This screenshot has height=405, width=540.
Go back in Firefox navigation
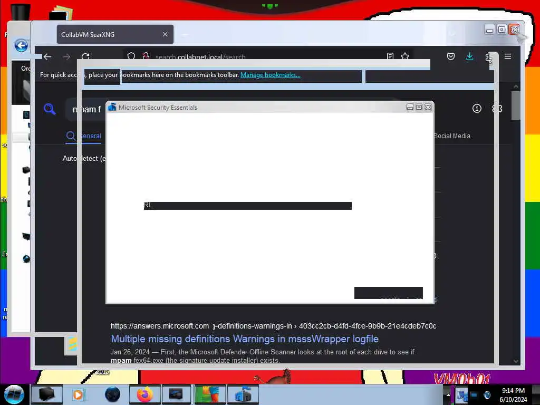[47, 57]
